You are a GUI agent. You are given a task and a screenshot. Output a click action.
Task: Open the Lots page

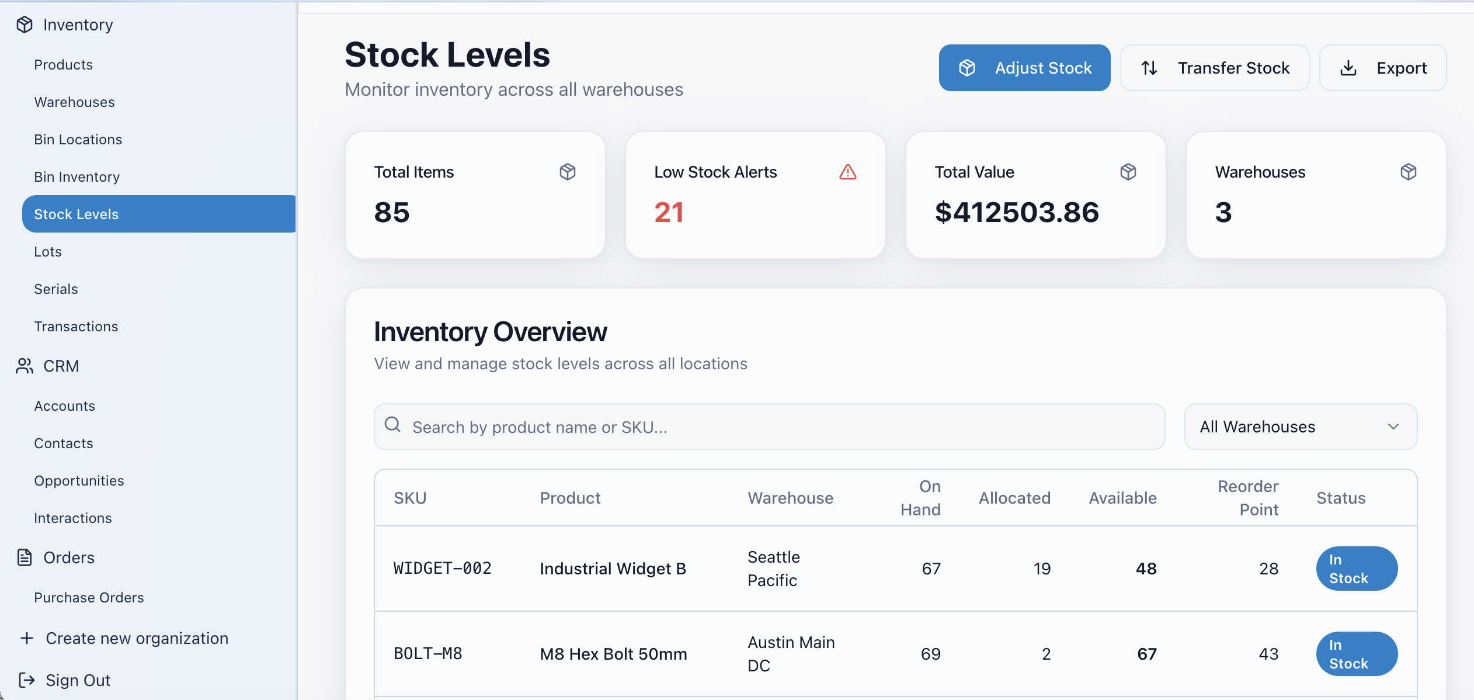pyautogui.click(x=48, y=251)
